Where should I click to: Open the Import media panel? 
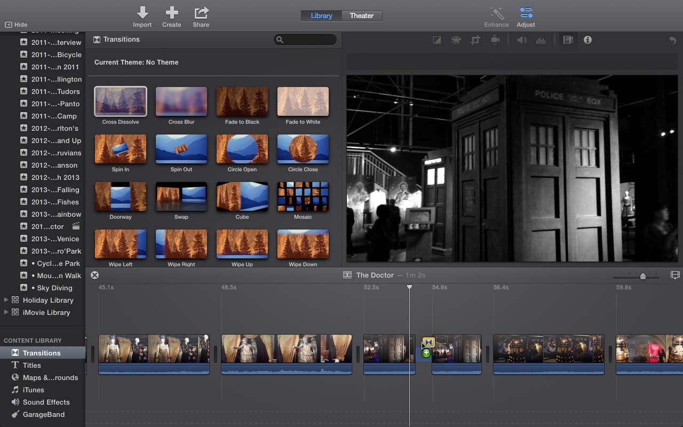(x=142, y=16)
